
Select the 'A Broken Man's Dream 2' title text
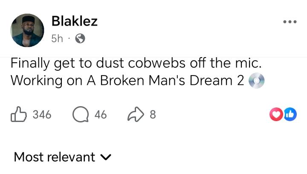coord(165,81)
